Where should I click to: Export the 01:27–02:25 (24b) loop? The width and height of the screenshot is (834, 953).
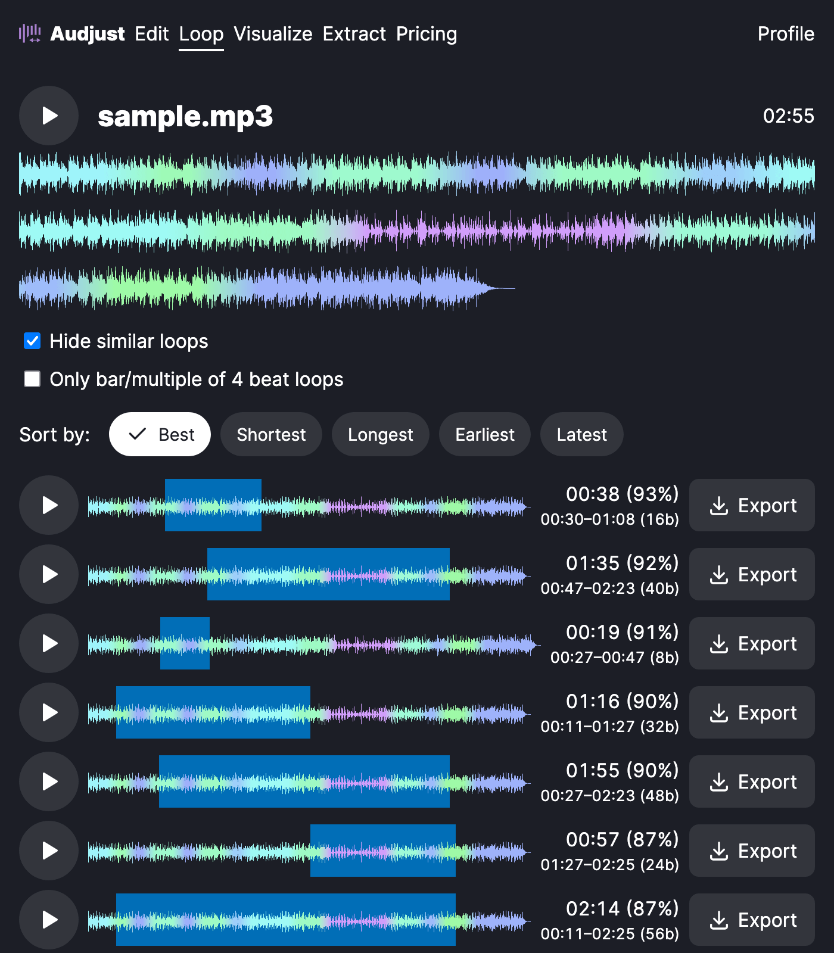coord(752,851)
